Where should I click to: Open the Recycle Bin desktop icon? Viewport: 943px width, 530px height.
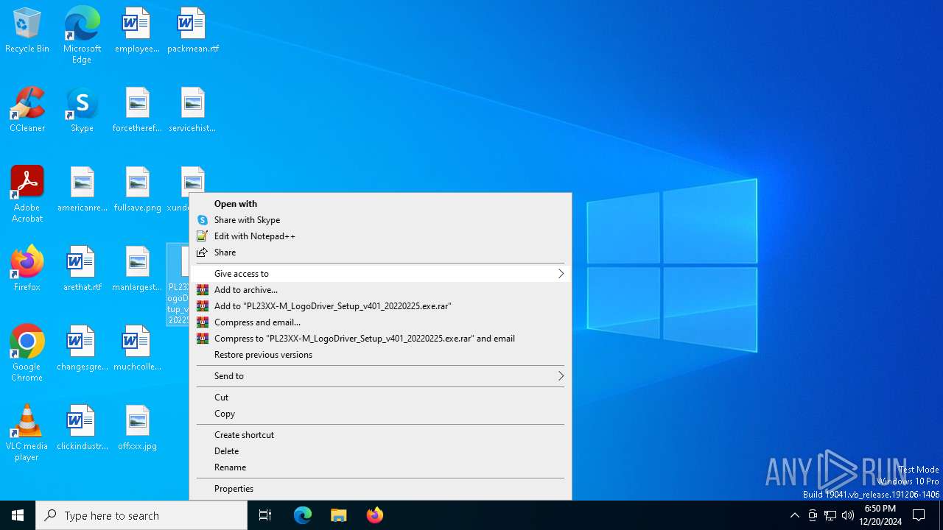pyautogui.click(x=27, y=31)
